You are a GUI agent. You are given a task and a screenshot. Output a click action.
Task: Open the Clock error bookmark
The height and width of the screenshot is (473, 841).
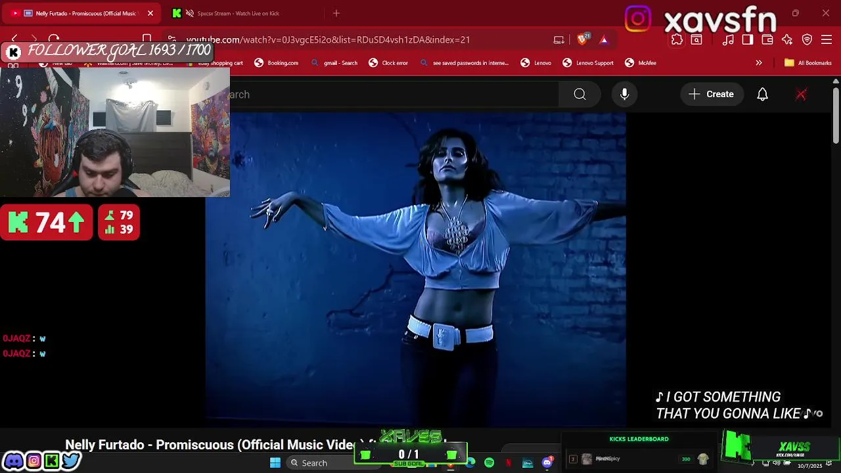point(388,63)
